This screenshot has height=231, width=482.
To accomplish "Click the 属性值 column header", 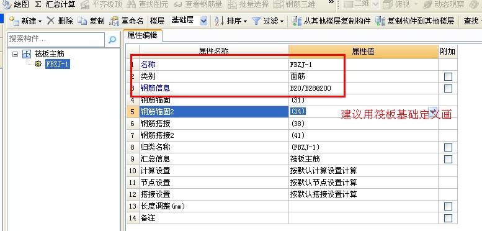I will (x=364, y=51).
